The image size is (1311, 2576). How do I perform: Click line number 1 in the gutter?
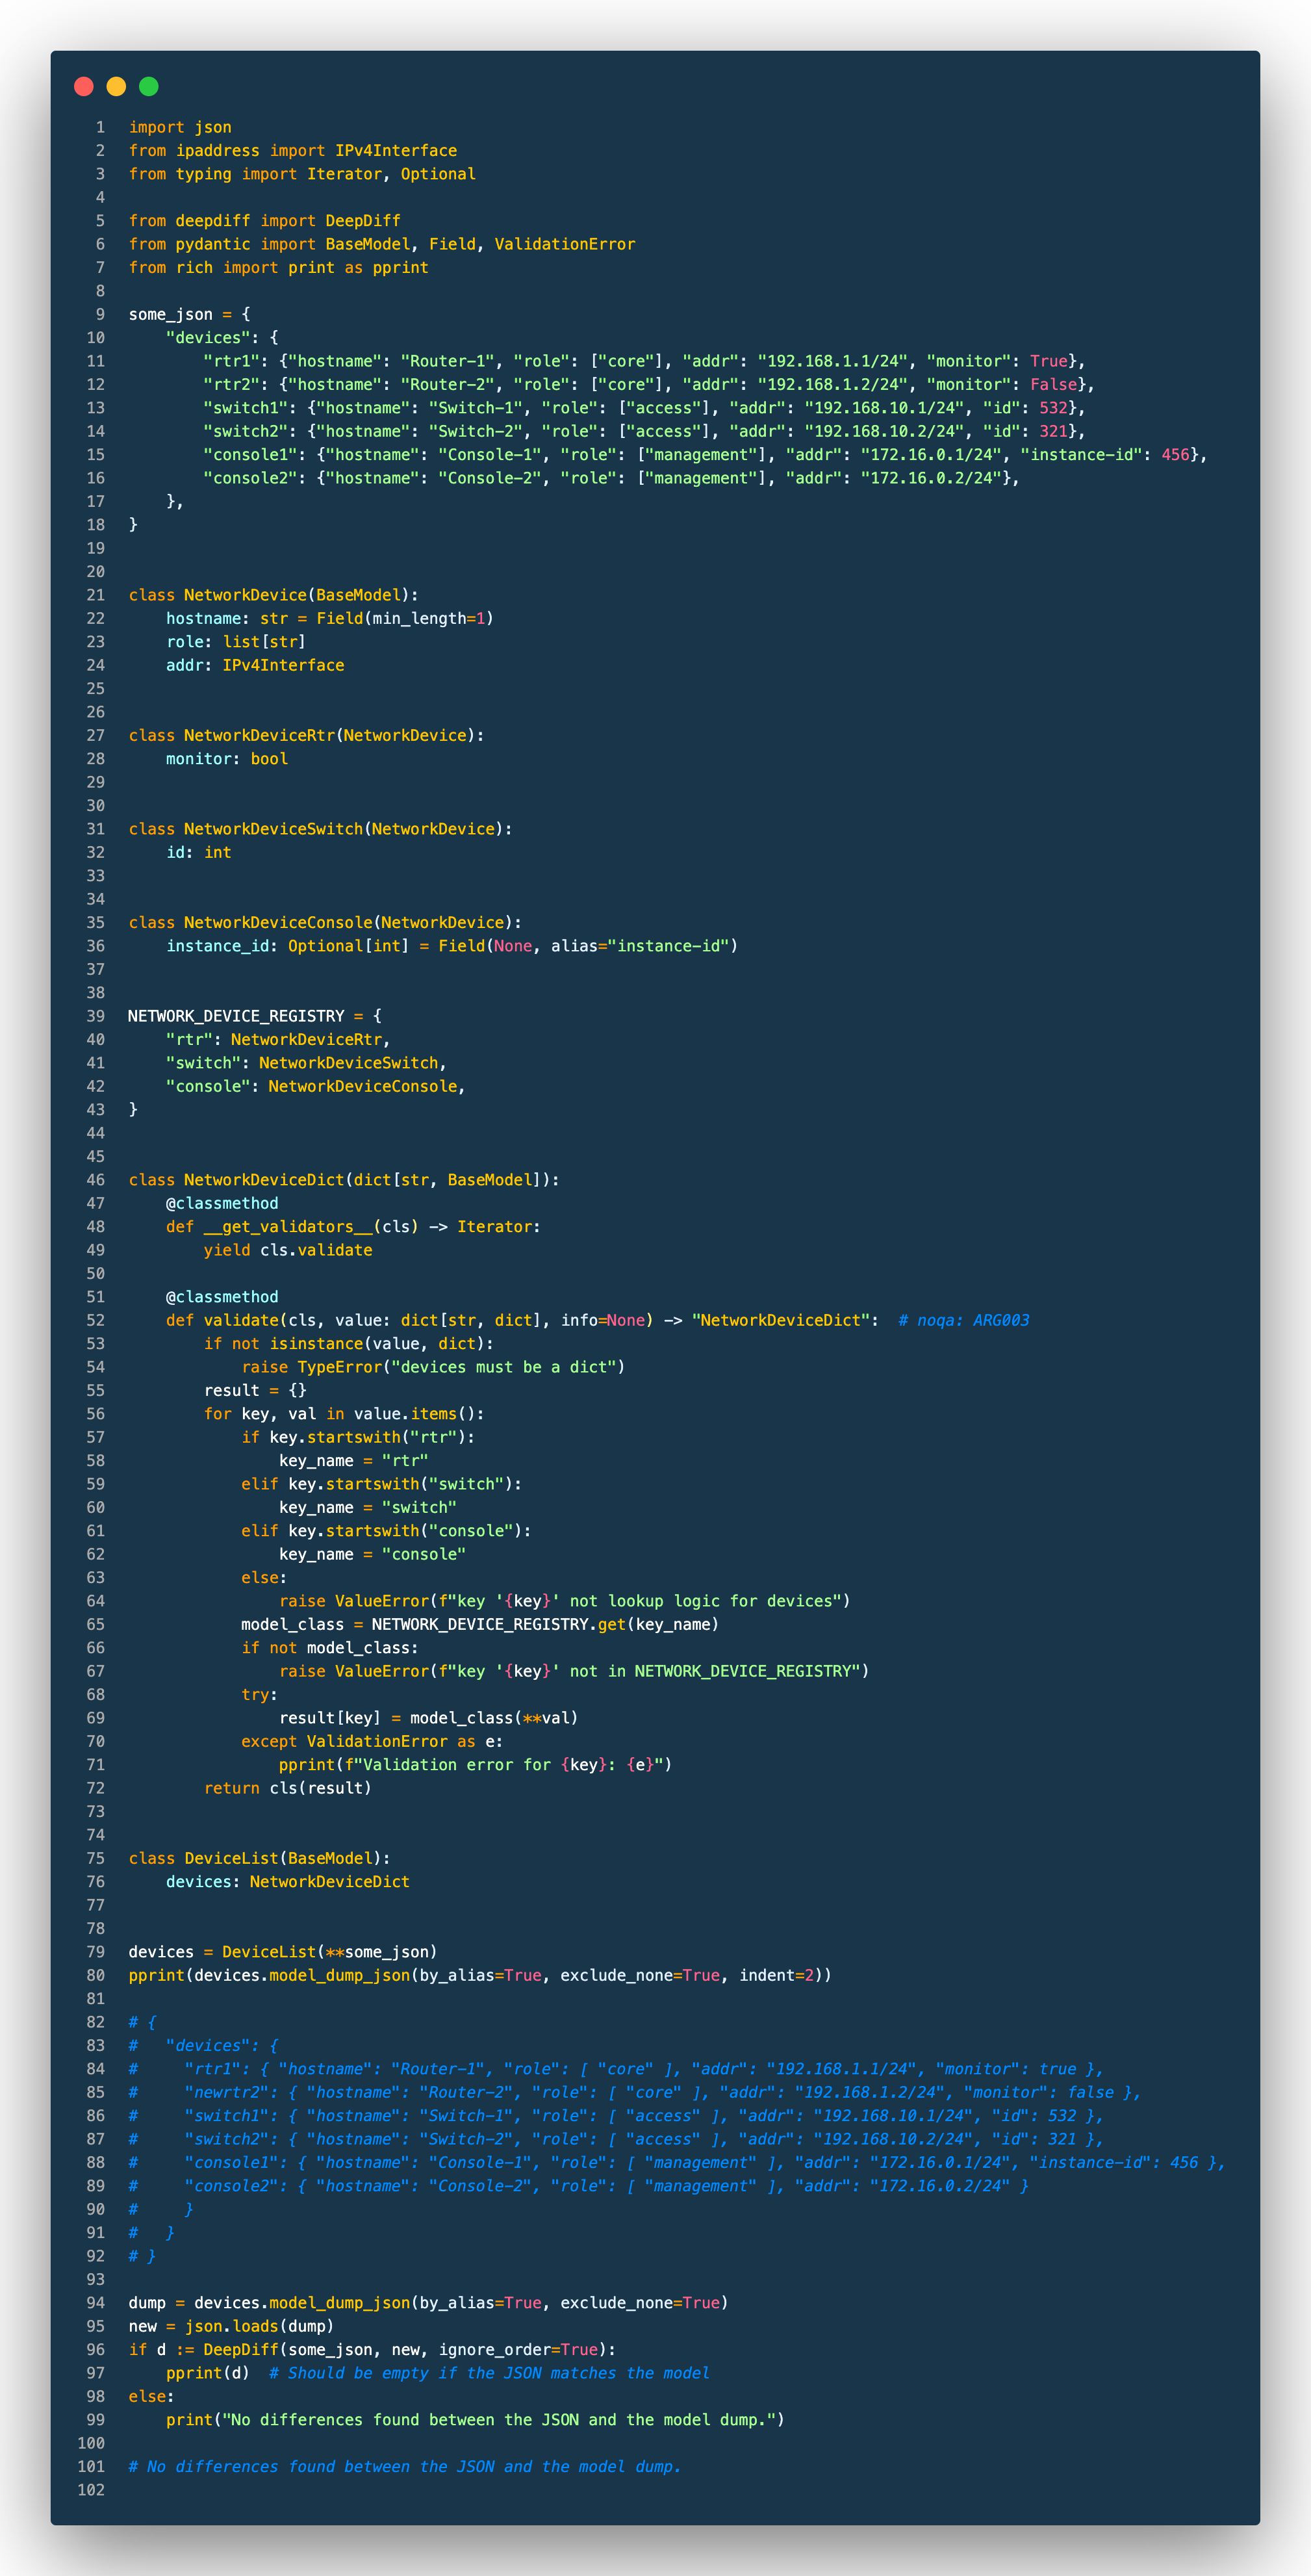click(100, 128)
